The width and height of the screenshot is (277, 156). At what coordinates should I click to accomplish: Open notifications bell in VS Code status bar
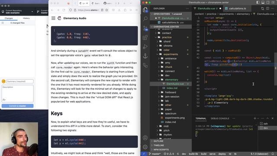(273, 154)
